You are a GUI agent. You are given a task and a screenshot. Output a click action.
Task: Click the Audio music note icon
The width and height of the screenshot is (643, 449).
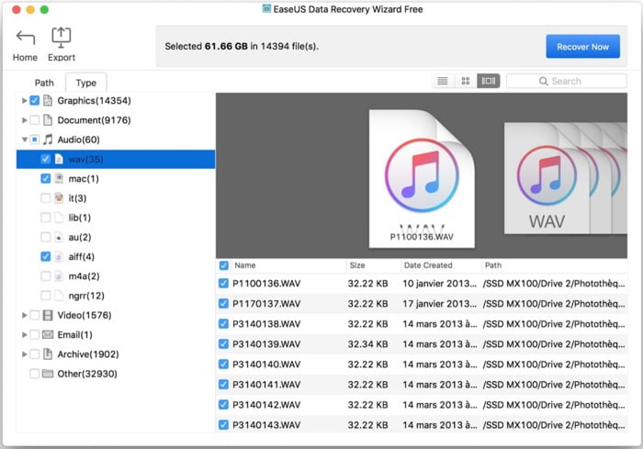[x=48, y=140]
